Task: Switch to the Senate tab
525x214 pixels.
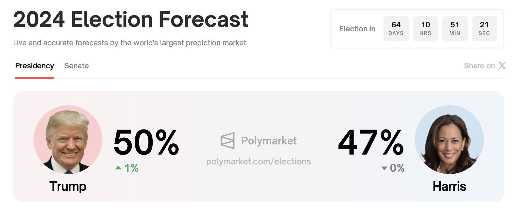Action: [76, 66]
